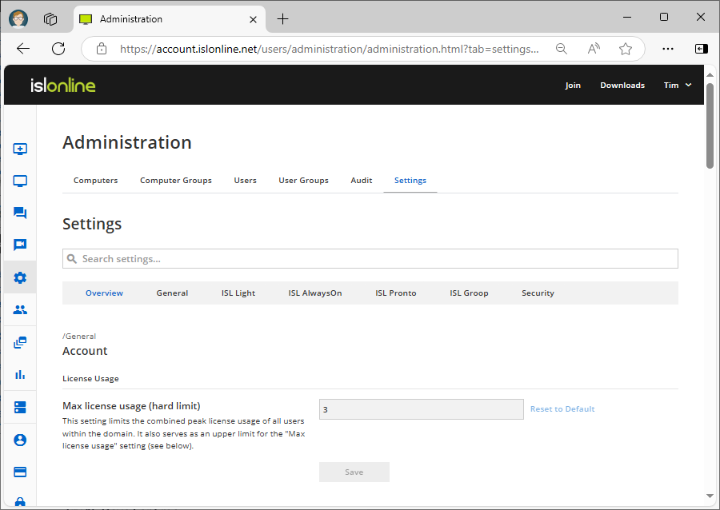Open the users group icon in sidebar
The height and width of the screenshot is (510, 720).
tap(20, 309)
